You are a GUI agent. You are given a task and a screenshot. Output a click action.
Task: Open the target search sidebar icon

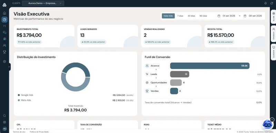click(x=4, y=39)
